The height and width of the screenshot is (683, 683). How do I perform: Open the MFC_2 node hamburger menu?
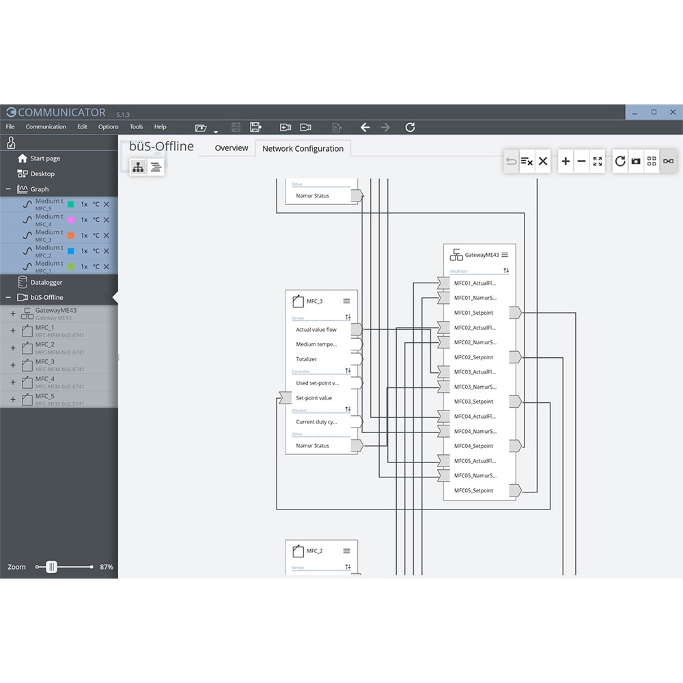[x=347, y=551]
